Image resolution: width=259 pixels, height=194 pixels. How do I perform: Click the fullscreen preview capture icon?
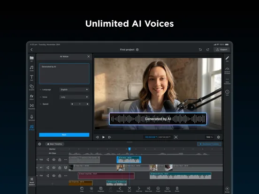[176, 137]
